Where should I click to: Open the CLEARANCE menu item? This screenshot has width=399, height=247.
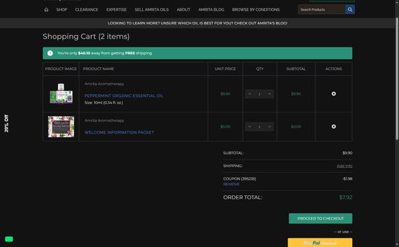pyautogui.click(x=87, y=10)
